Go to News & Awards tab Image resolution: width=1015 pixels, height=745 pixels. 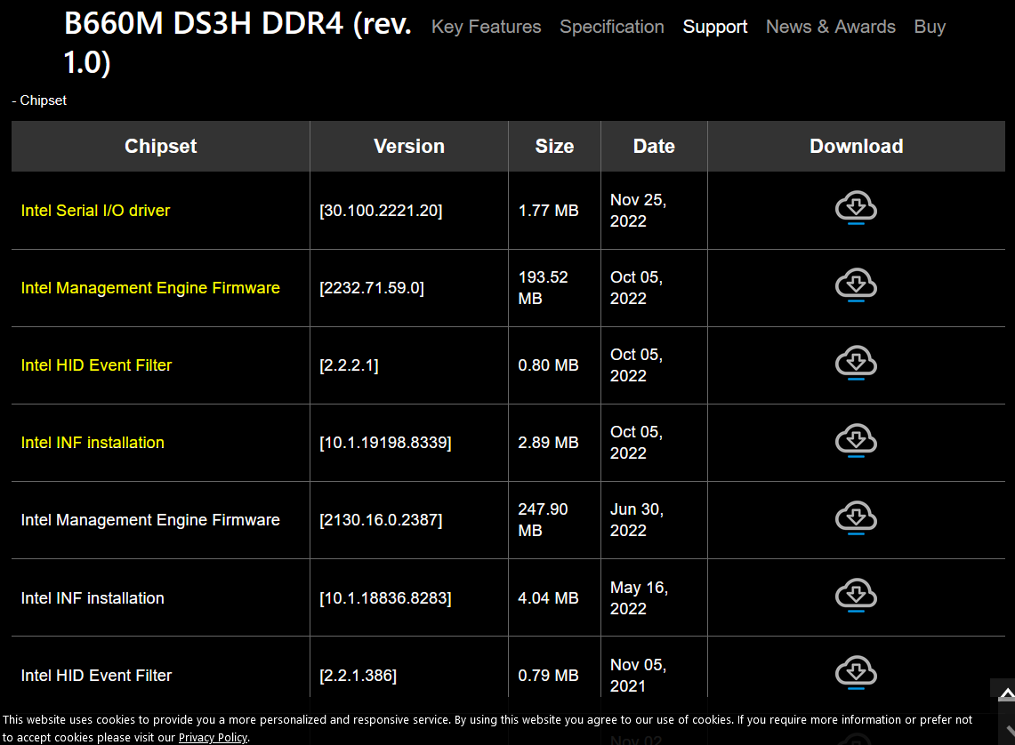tap(831, 27)
